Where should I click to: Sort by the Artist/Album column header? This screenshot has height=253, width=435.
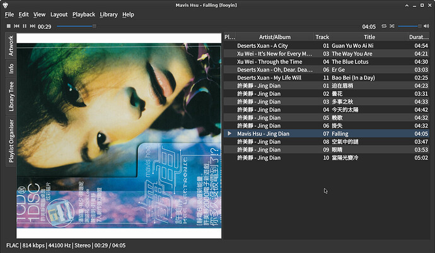pyautogui.click(x=275, y=37)
